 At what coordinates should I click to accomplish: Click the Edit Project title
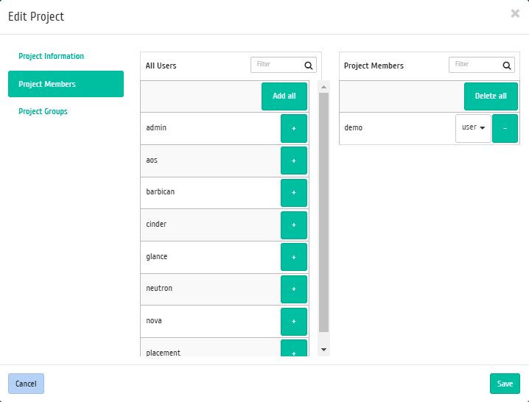point(36,16)
